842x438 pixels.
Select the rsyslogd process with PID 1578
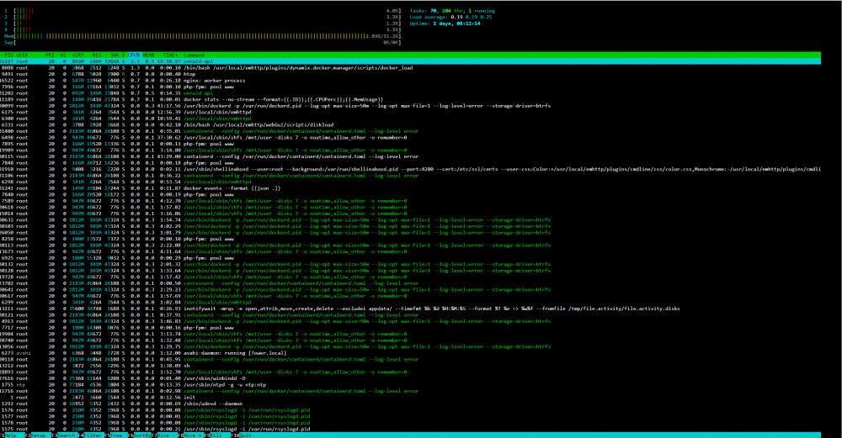coord(410,423)
